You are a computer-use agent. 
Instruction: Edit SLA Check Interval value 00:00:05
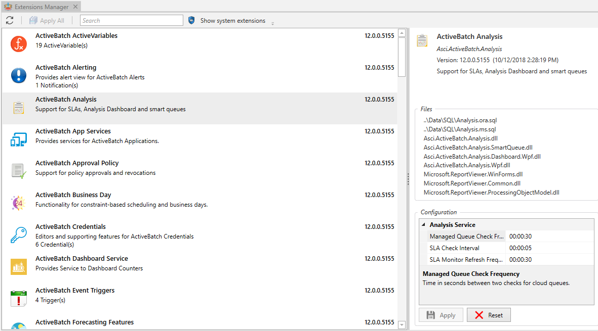(549, 248)
